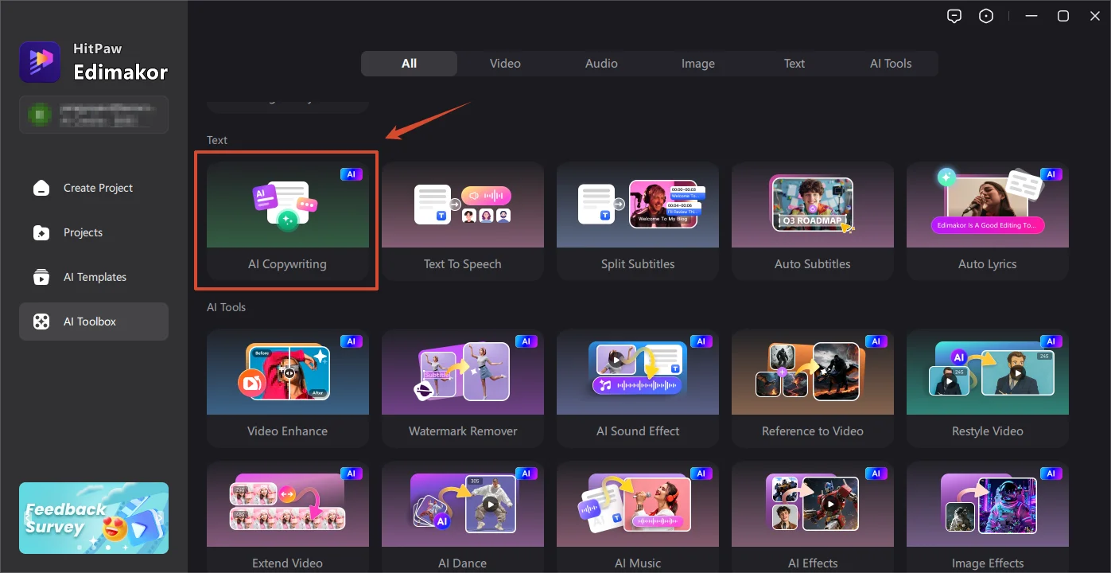Click the Feedback Survey banner
The image size is (1111, 573).
click(94, 518)
